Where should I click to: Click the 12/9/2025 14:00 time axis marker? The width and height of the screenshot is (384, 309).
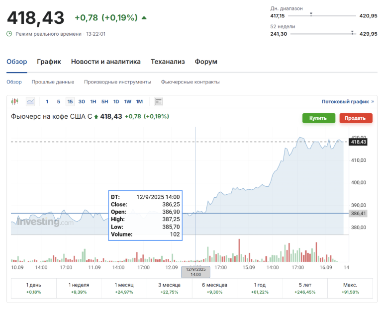coord(195,272)
